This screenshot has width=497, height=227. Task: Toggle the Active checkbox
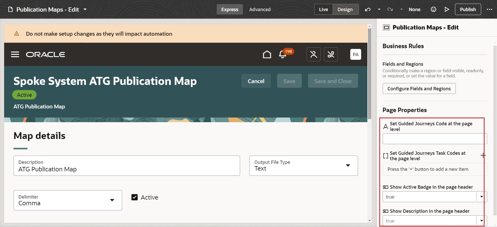point(135,197)
